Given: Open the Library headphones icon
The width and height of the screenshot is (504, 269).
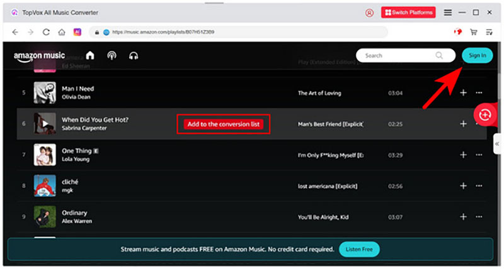Looking at the screenshot, I should pos(134,56).
